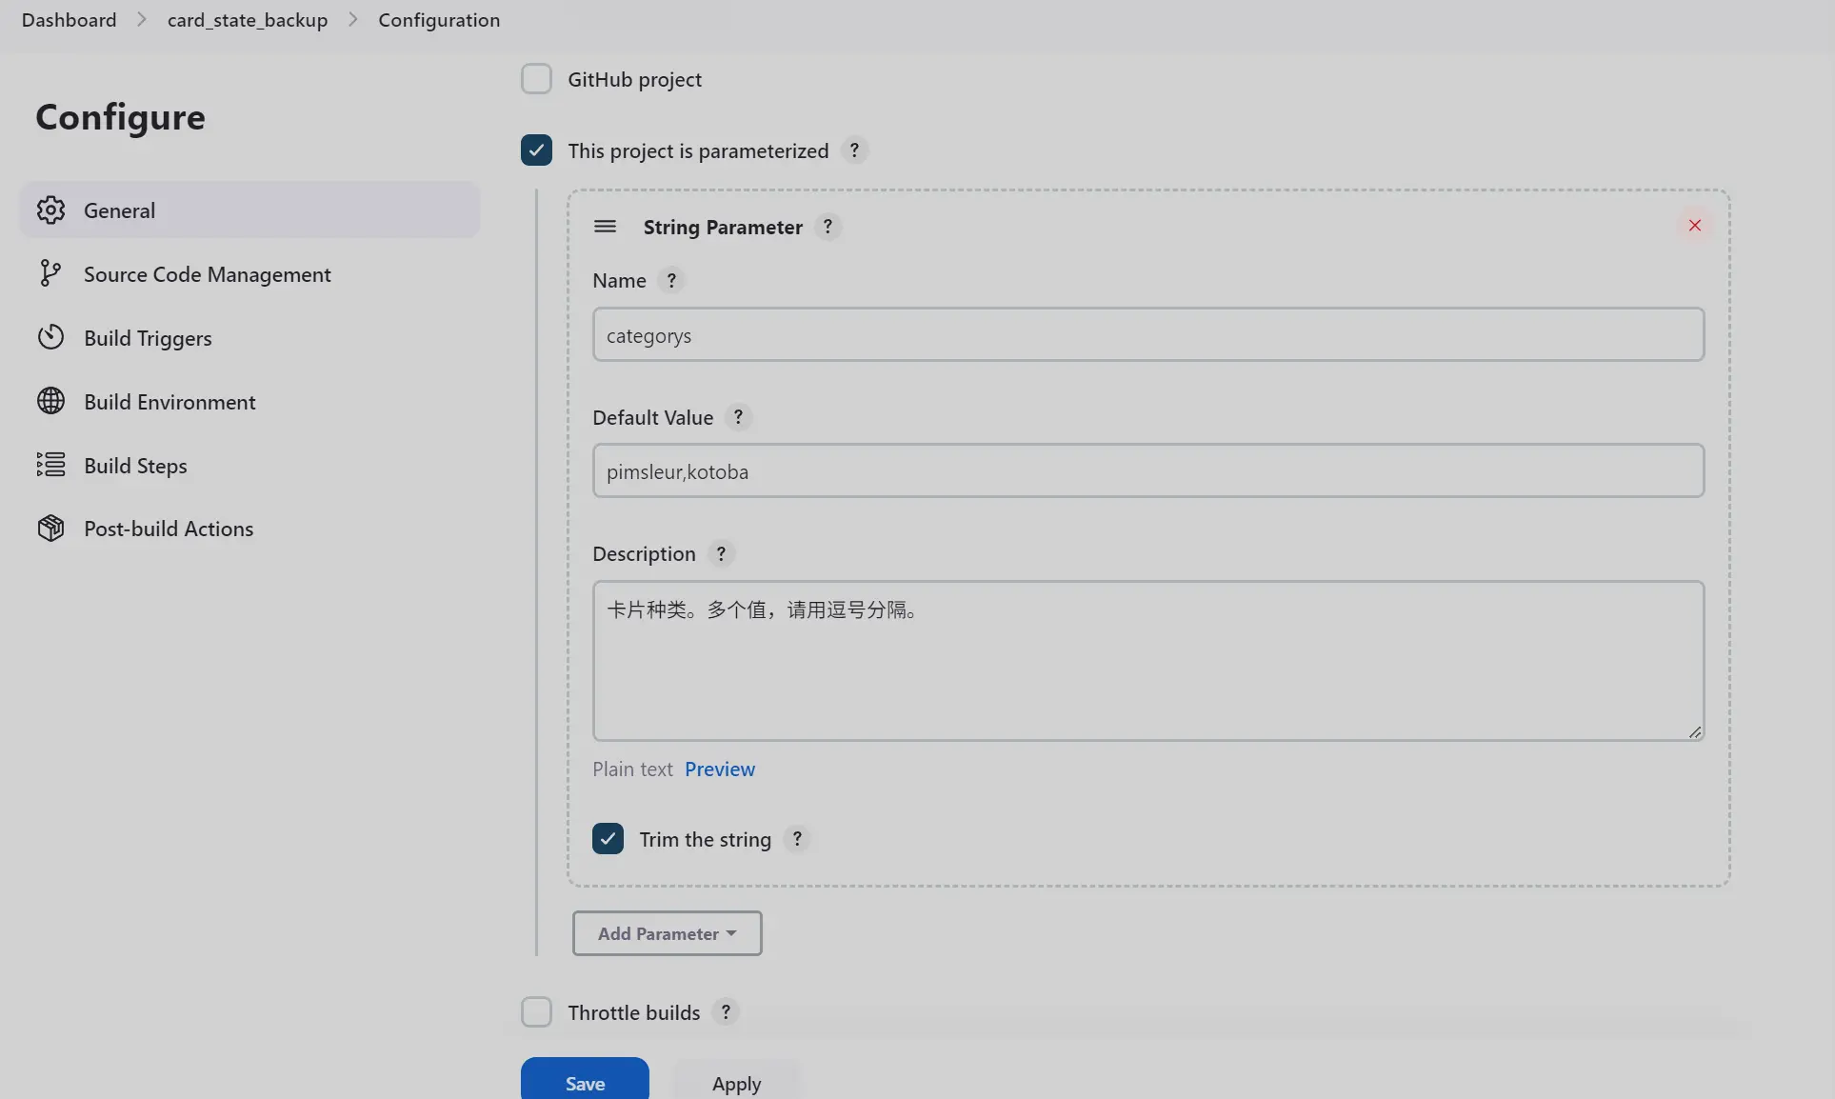Click the breadcrumb Dashboard link
Viewport: 1835px width, 1099px height.
[x=68, y=18]
